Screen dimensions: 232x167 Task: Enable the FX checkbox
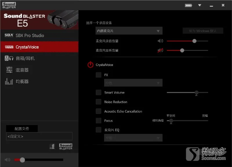99,75
